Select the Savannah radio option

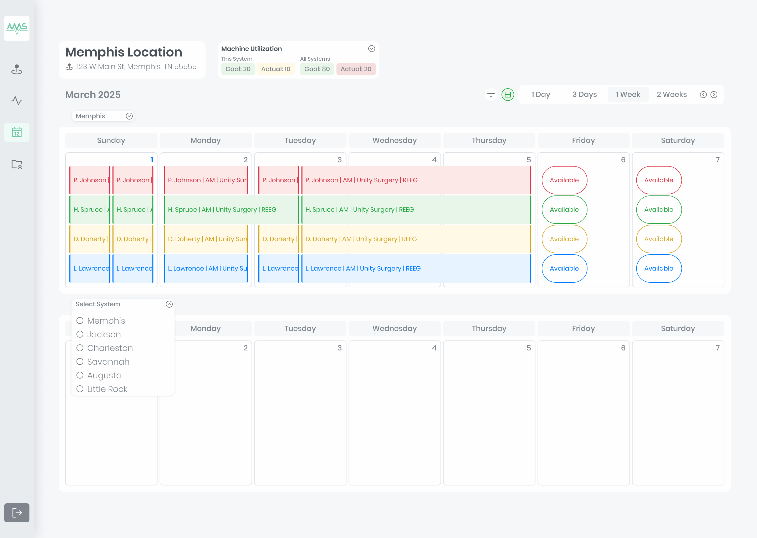pyautogui.click(x=80, y=361)
